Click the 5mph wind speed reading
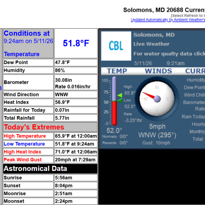This screenshot has width=205, height=205. (x=157, y=127)
